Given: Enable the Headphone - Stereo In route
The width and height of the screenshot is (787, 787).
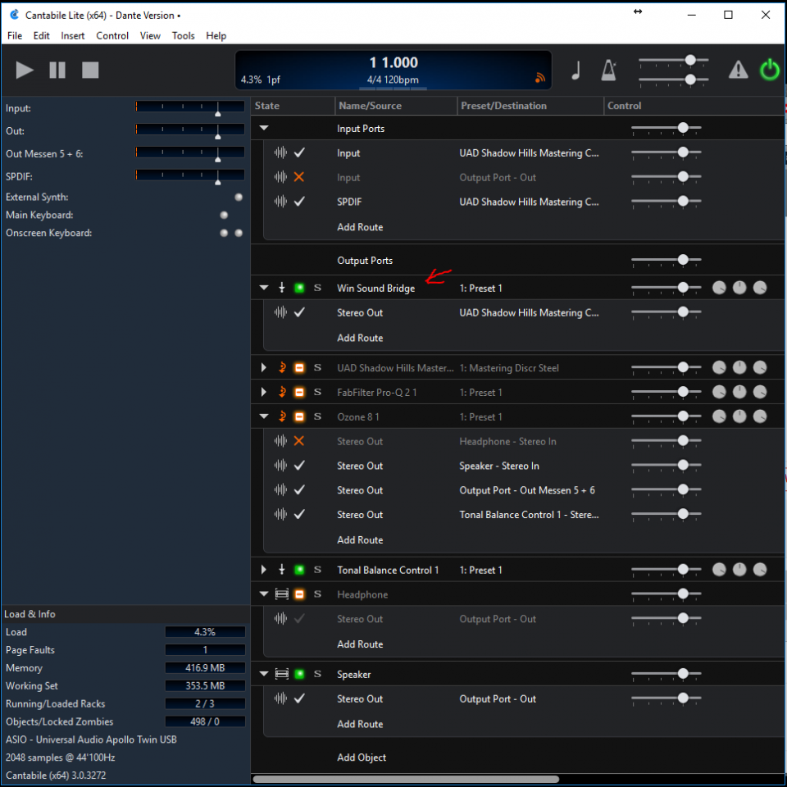Looking at the screenshot, I should click(x=299, y=441).
